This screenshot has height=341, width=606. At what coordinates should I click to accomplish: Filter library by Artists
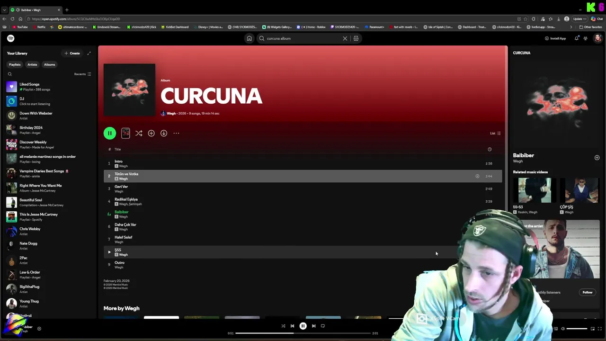click(32, 64)
